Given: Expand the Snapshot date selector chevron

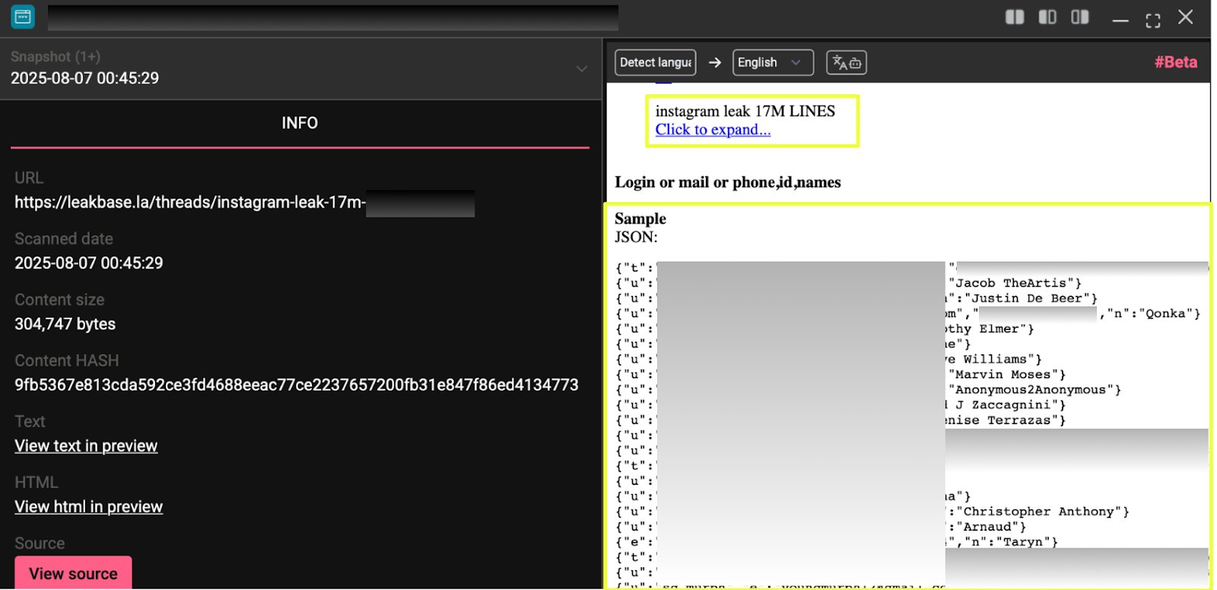Looking at the screenshot, I should pyautogui.click(x=581, y=68).
